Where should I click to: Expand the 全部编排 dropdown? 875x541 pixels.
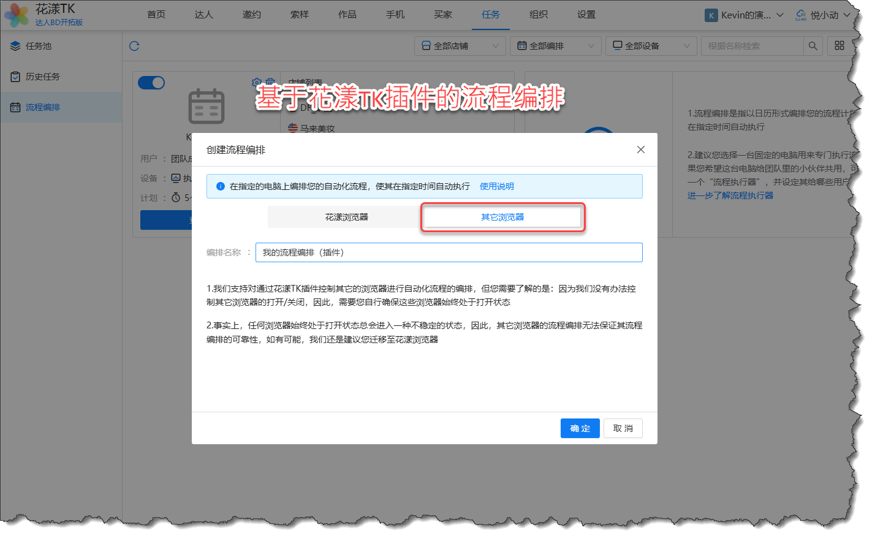pyautogui.click(x=555, y=46)
